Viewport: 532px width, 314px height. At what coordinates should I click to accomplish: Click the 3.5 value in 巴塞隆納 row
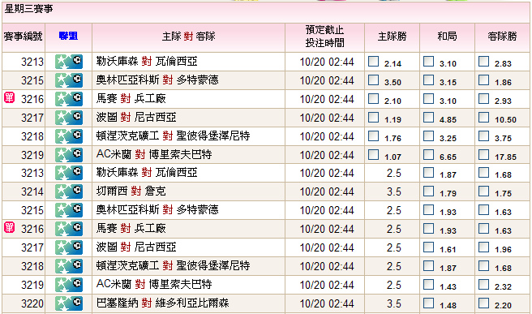pyautogui.click(x=394, y=303)
